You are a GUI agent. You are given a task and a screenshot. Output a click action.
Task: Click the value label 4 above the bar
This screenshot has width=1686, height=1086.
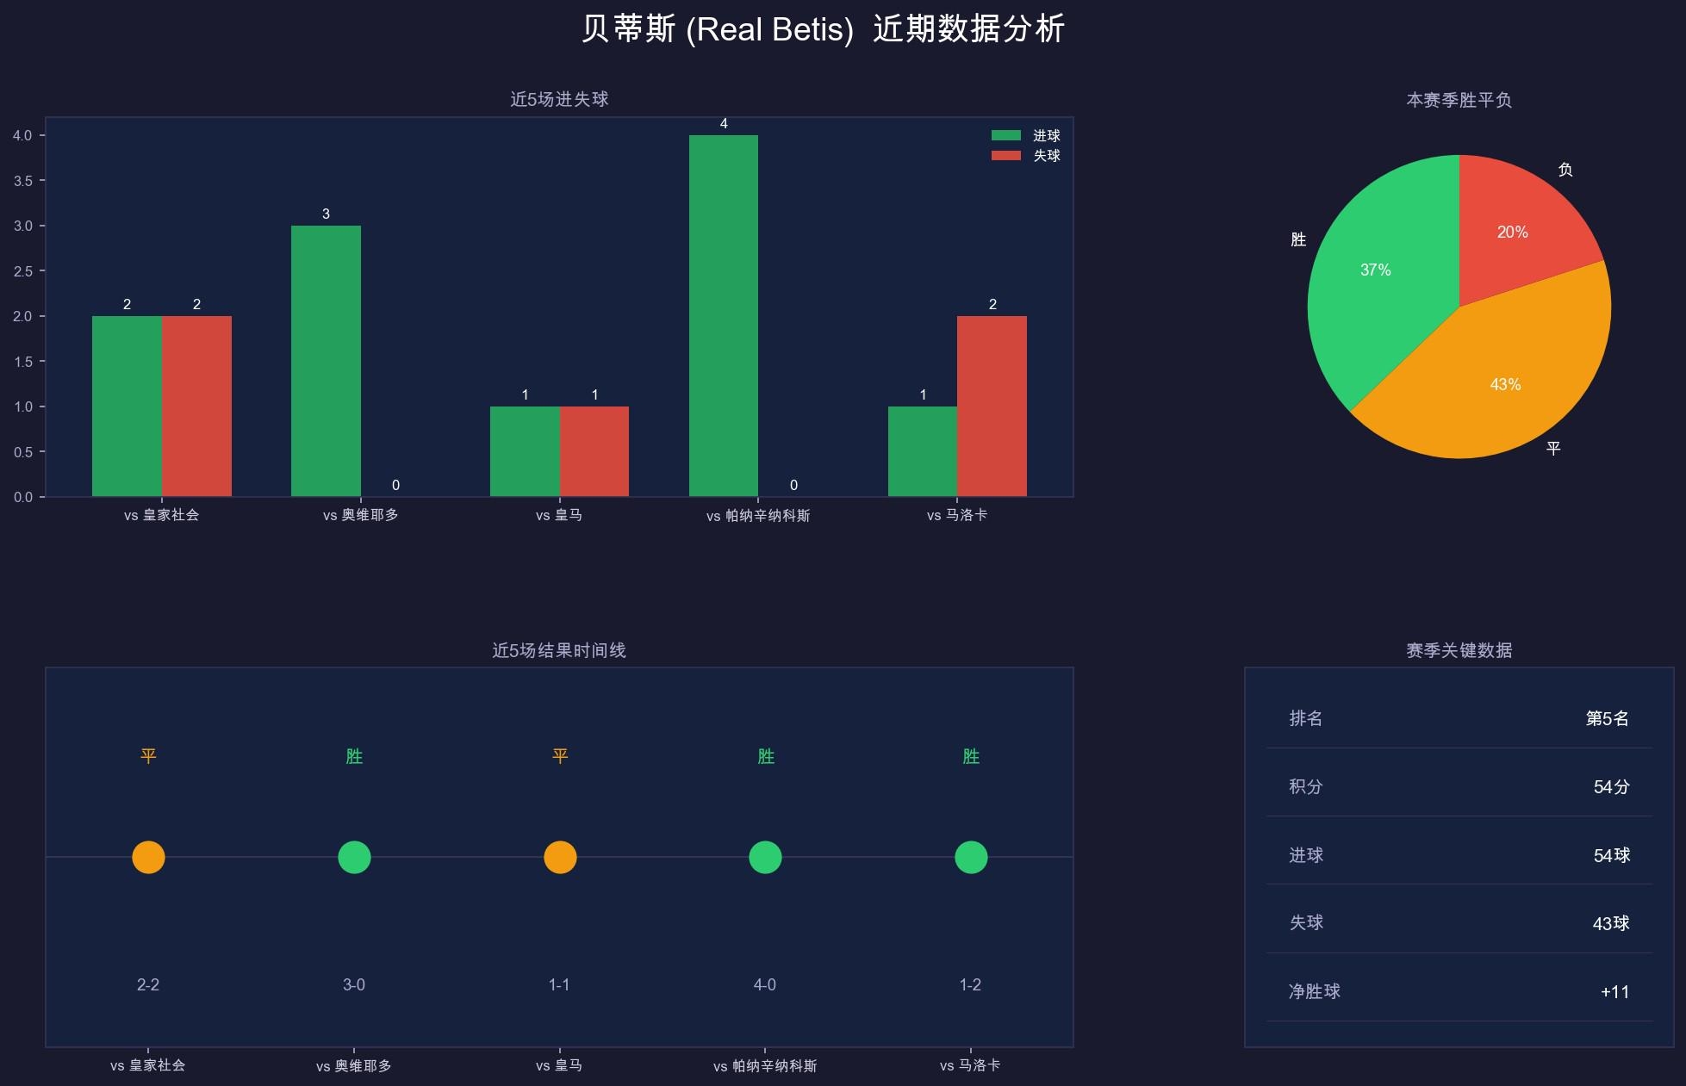pyautogui.click(x=724, y=124)
